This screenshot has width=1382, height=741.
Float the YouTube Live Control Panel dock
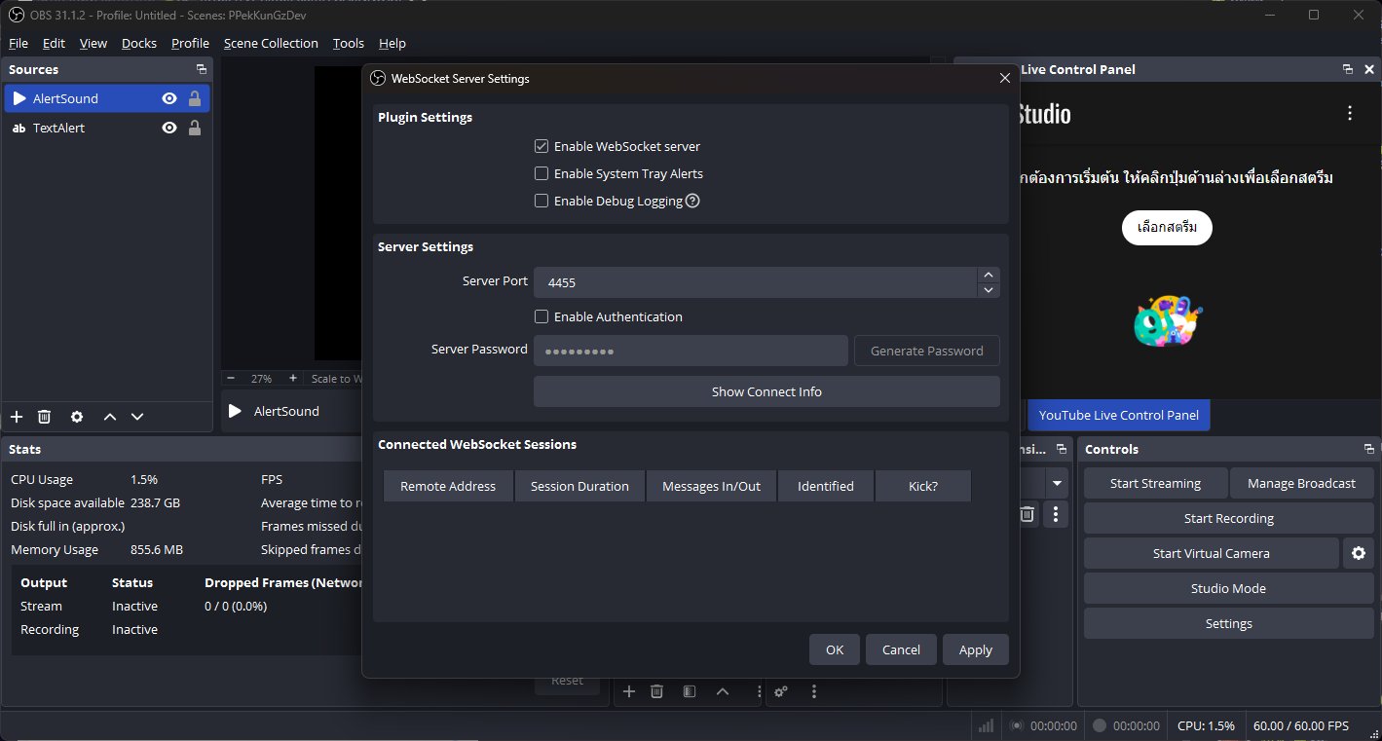pyautogui.click(x=1348, y=69)
